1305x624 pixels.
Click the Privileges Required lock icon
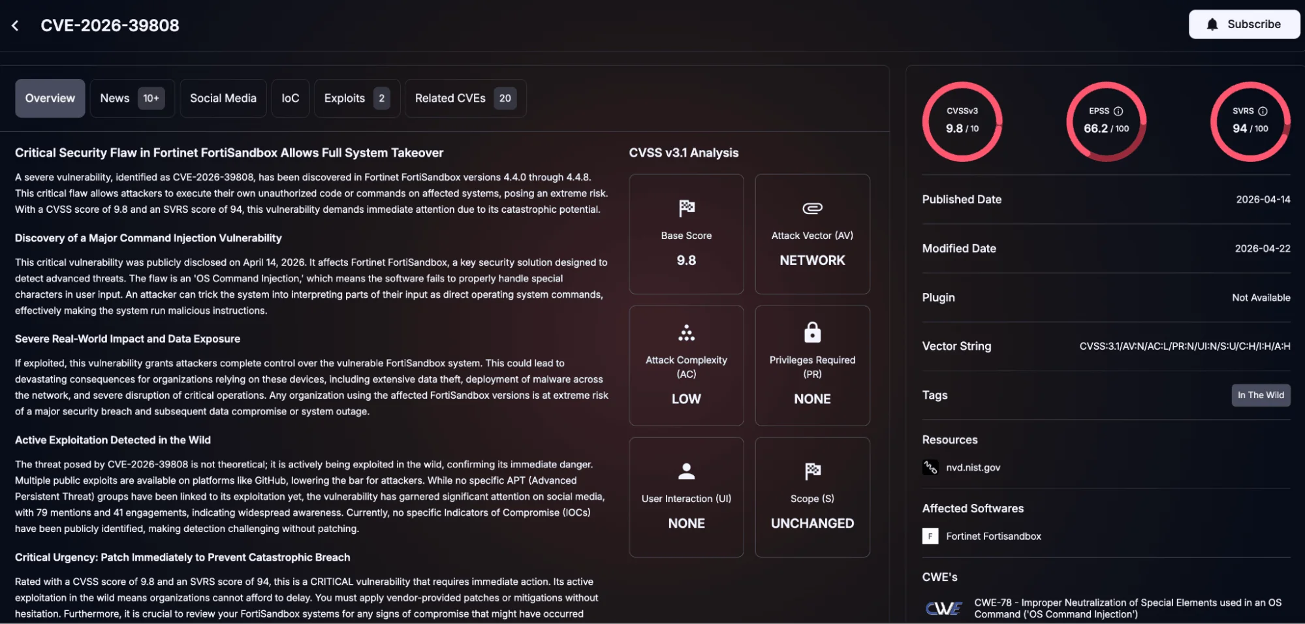click(x=812, y=332)
